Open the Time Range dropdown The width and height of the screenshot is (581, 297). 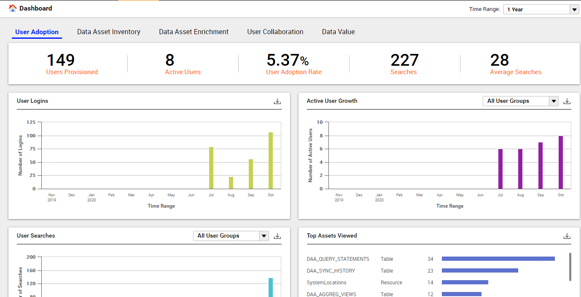(x=541, y=9)
